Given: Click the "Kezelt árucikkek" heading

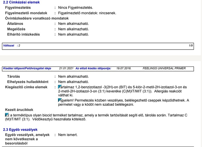Looking at the screenshot, I should 19,110.
